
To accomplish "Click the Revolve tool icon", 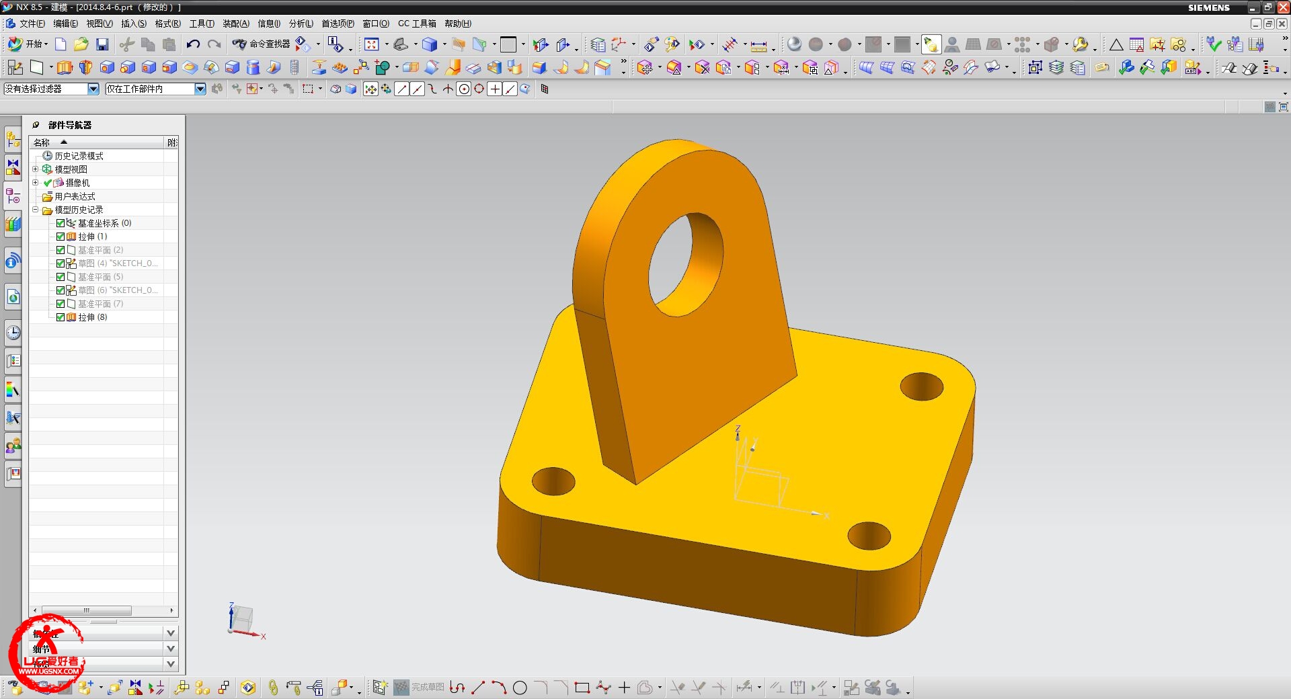I will (x=85, y=67).
